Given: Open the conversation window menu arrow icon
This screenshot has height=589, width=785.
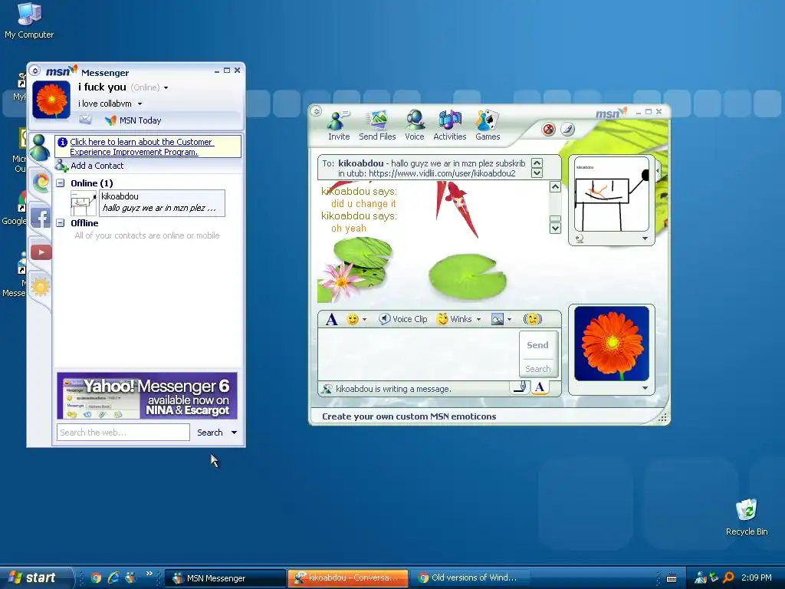Looking at the screenshot, I should (x=316, y=111).
